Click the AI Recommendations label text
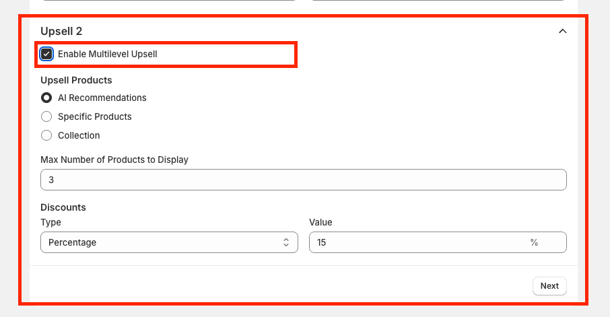This screenshot has width=610, height=317. [102, 98]
